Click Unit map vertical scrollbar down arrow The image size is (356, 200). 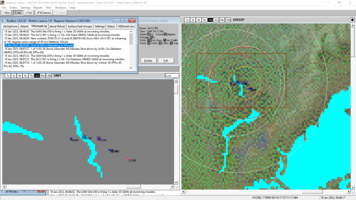(x=176, y=182)
